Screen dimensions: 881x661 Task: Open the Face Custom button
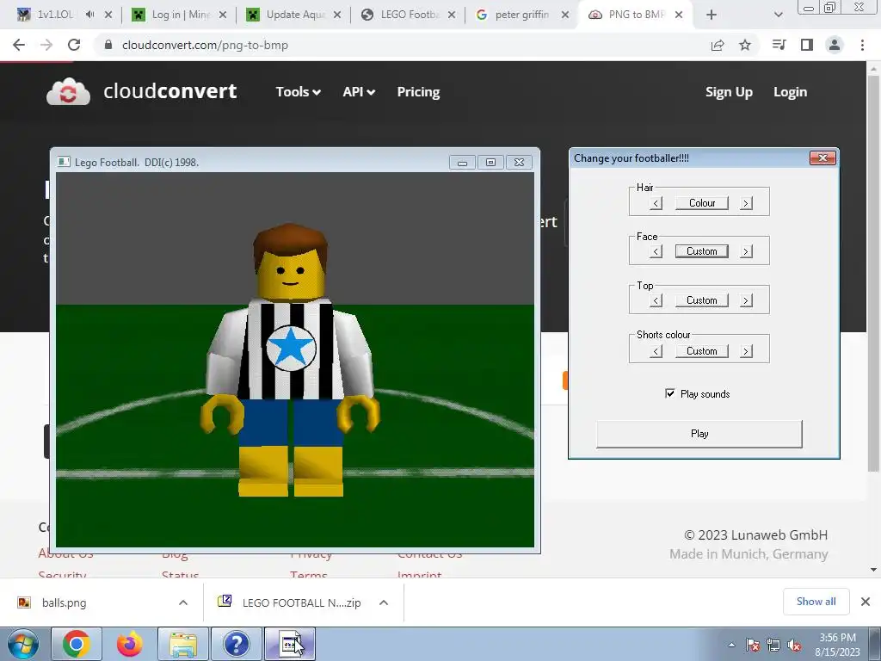[702, 251]
